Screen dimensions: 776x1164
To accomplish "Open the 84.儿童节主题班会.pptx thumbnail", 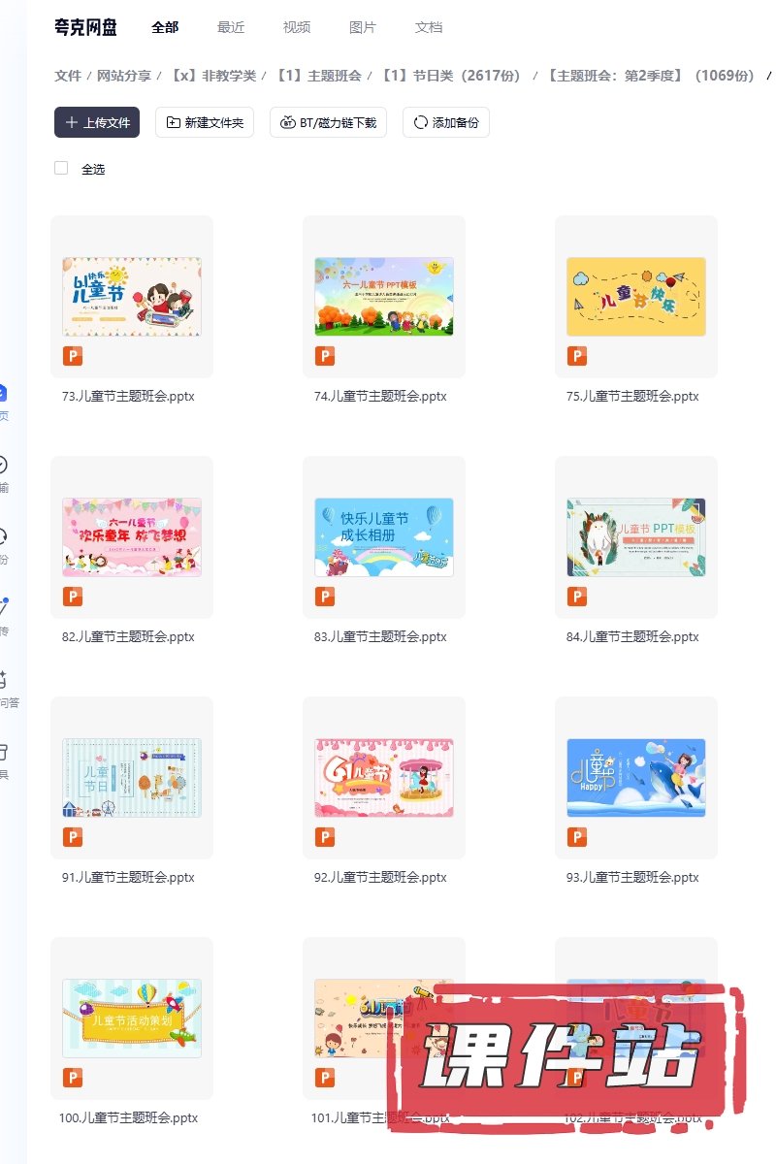I will (636, 537).
